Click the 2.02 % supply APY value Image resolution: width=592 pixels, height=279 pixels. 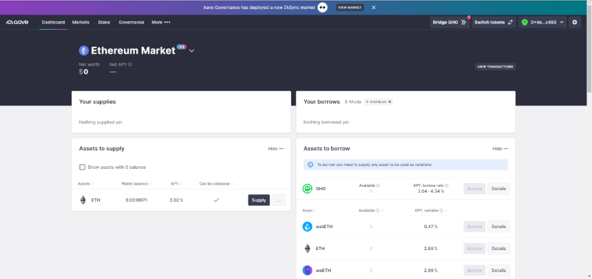[176, 200]
